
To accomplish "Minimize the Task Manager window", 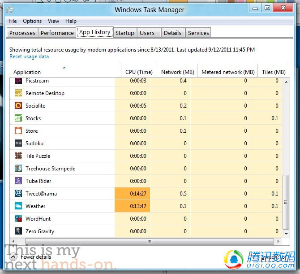I will point(255,8).
